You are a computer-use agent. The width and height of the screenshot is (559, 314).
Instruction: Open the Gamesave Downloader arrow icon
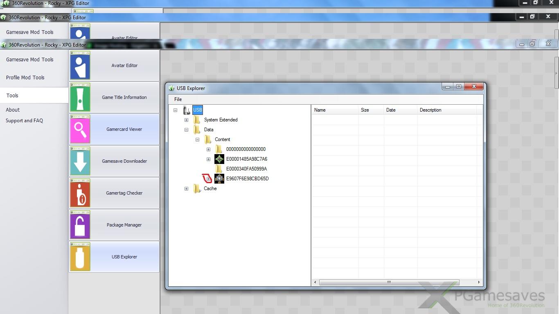(x=80, y=161)
